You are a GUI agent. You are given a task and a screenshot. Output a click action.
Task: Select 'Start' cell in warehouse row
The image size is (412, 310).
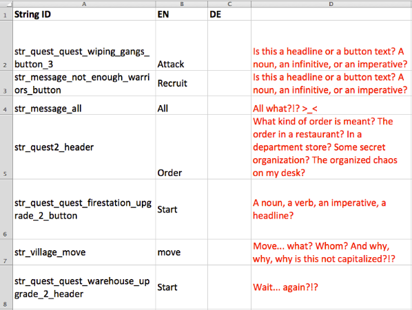point(182,287)
